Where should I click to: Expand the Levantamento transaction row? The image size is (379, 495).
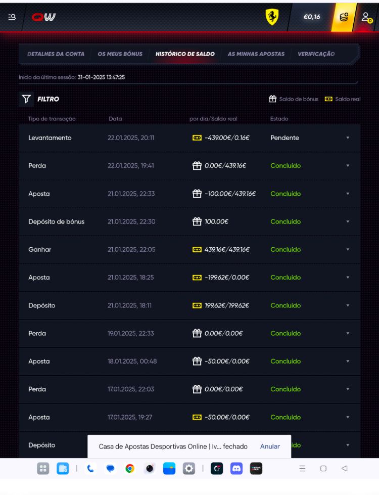347,138
